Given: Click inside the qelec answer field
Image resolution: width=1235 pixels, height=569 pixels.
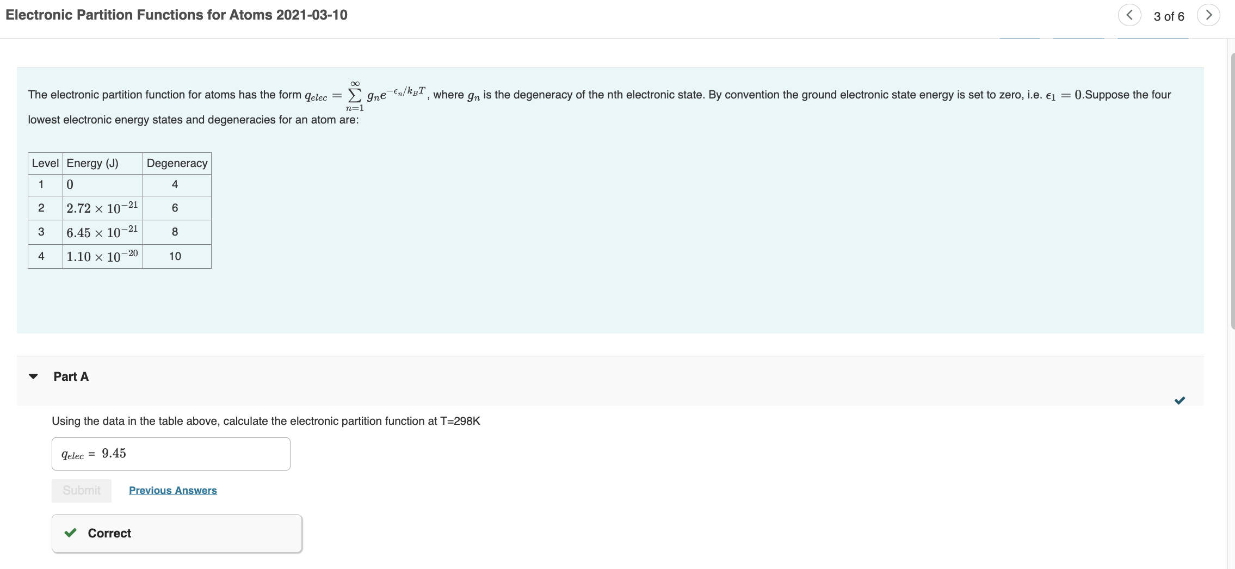Looking at the screenshot, I should [x=190, y=453].
